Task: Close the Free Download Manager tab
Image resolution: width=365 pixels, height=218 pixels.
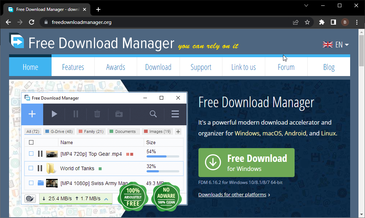Action: click(85, 9)
